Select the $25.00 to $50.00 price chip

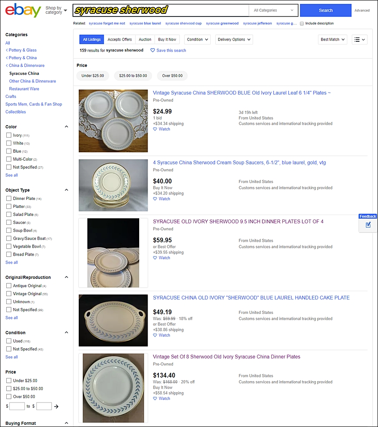click(x=133, y=76)
